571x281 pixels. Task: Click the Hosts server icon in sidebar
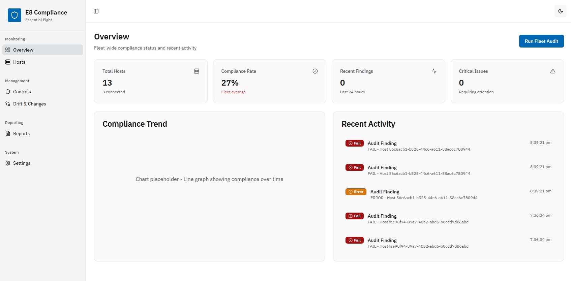point(8,62)
